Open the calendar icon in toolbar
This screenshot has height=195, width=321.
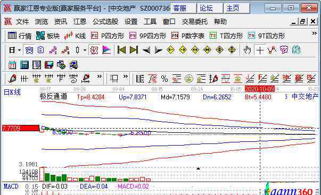[12, 65]
